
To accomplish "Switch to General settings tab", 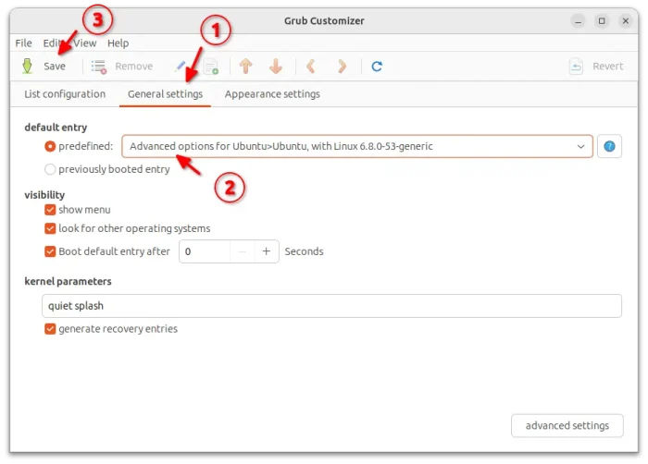I will tap(165, 94).
